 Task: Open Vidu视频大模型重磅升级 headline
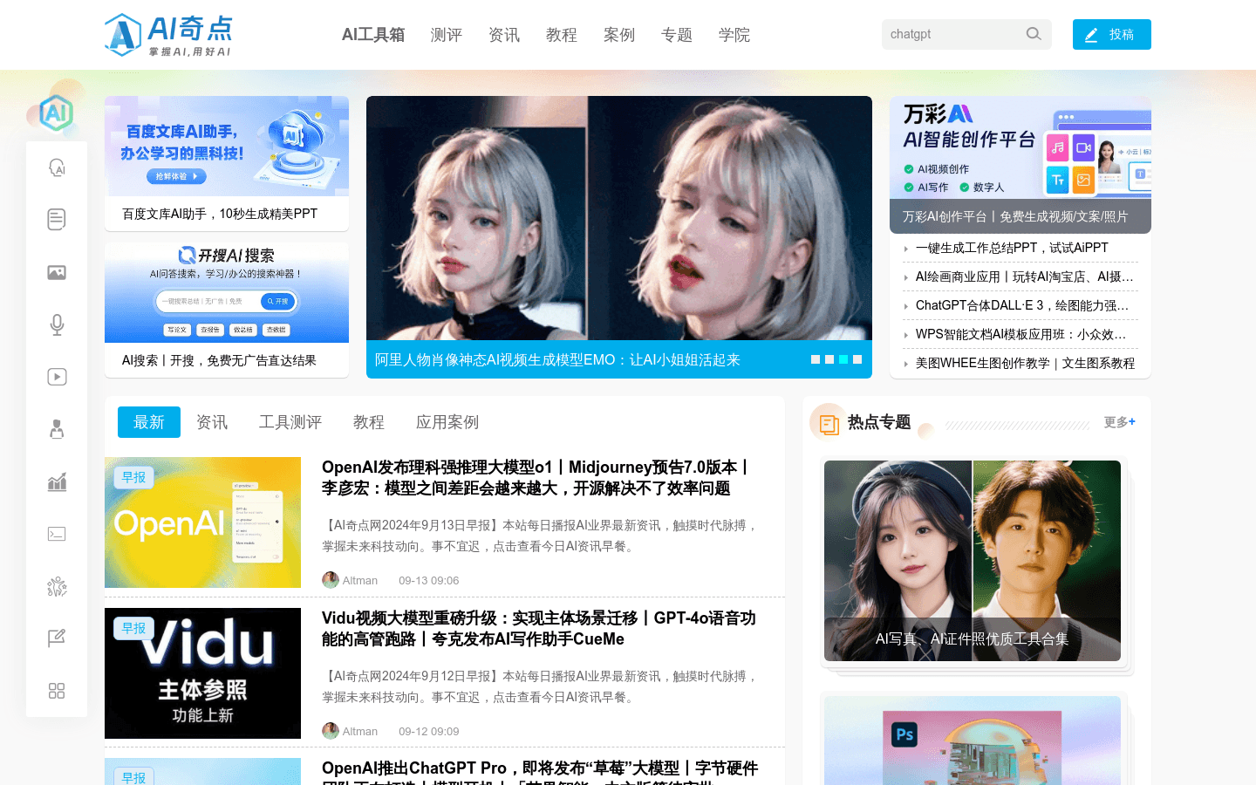[539, 629]
